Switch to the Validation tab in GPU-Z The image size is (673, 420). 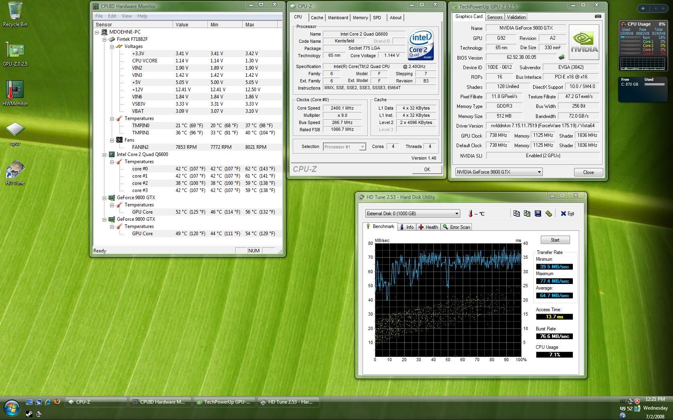[x=516, y=17]
